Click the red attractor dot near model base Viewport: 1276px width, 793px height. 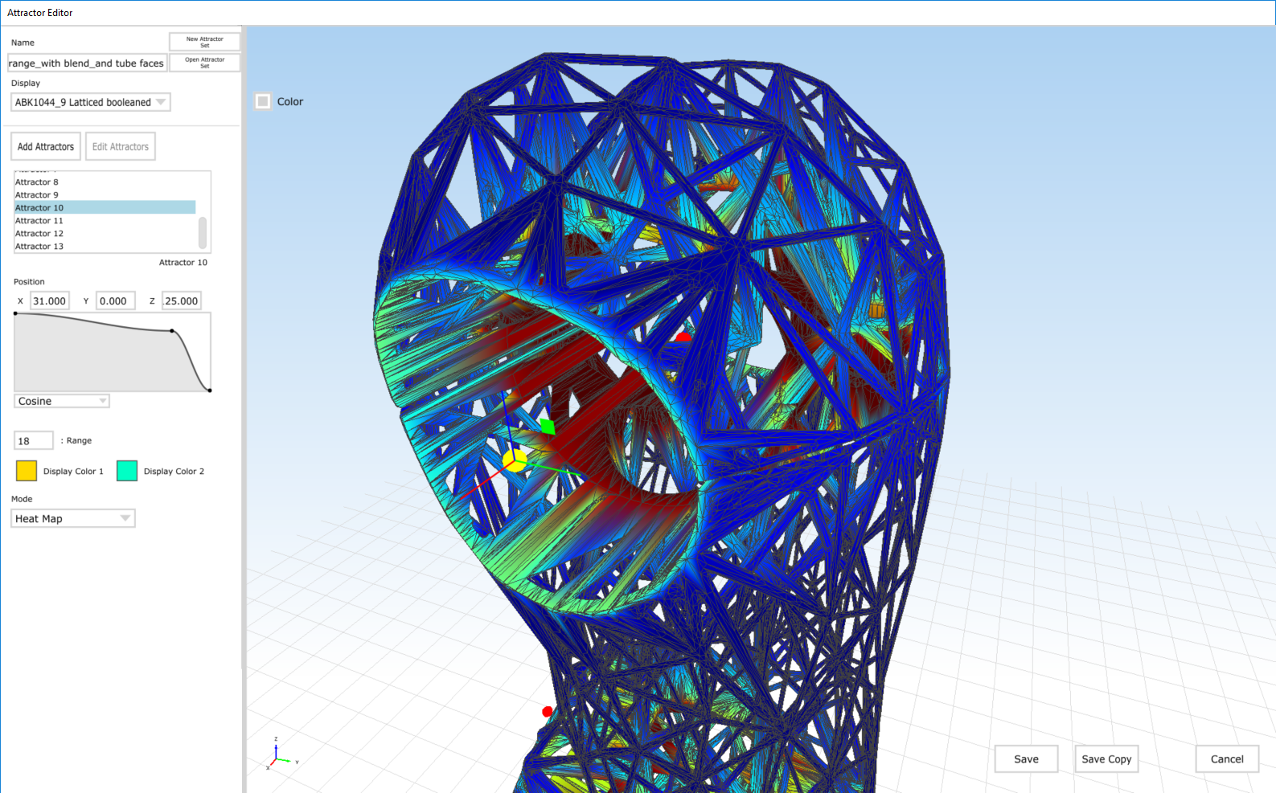pos(548,712)
